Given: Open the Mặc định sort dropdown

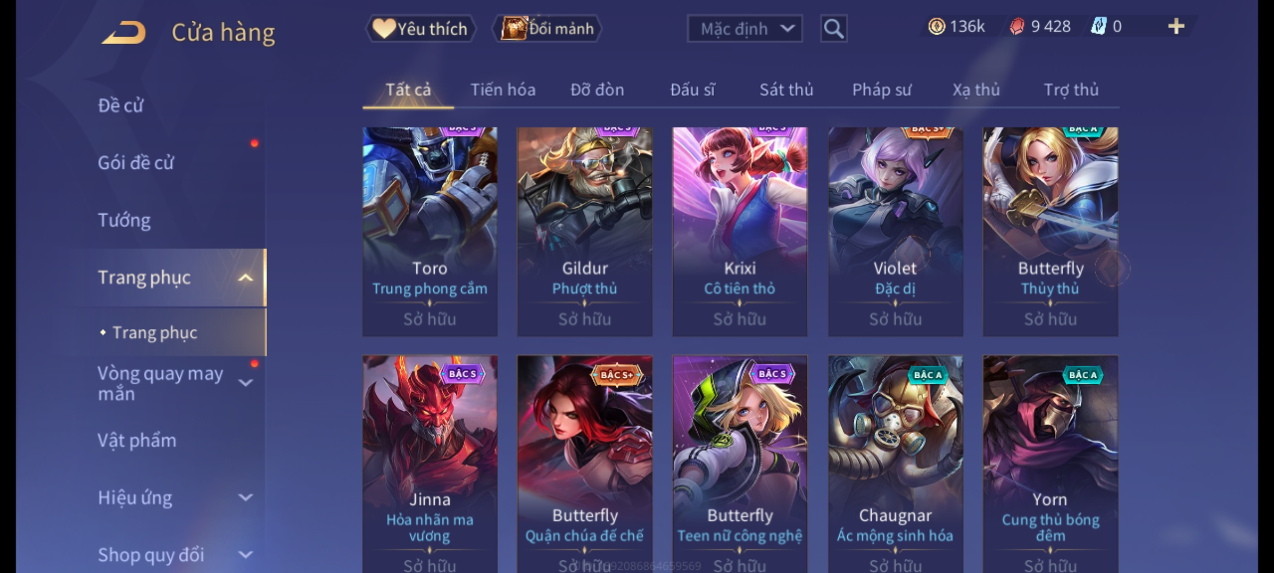Looking at the screenshot, I should click(x=744, y=29).
